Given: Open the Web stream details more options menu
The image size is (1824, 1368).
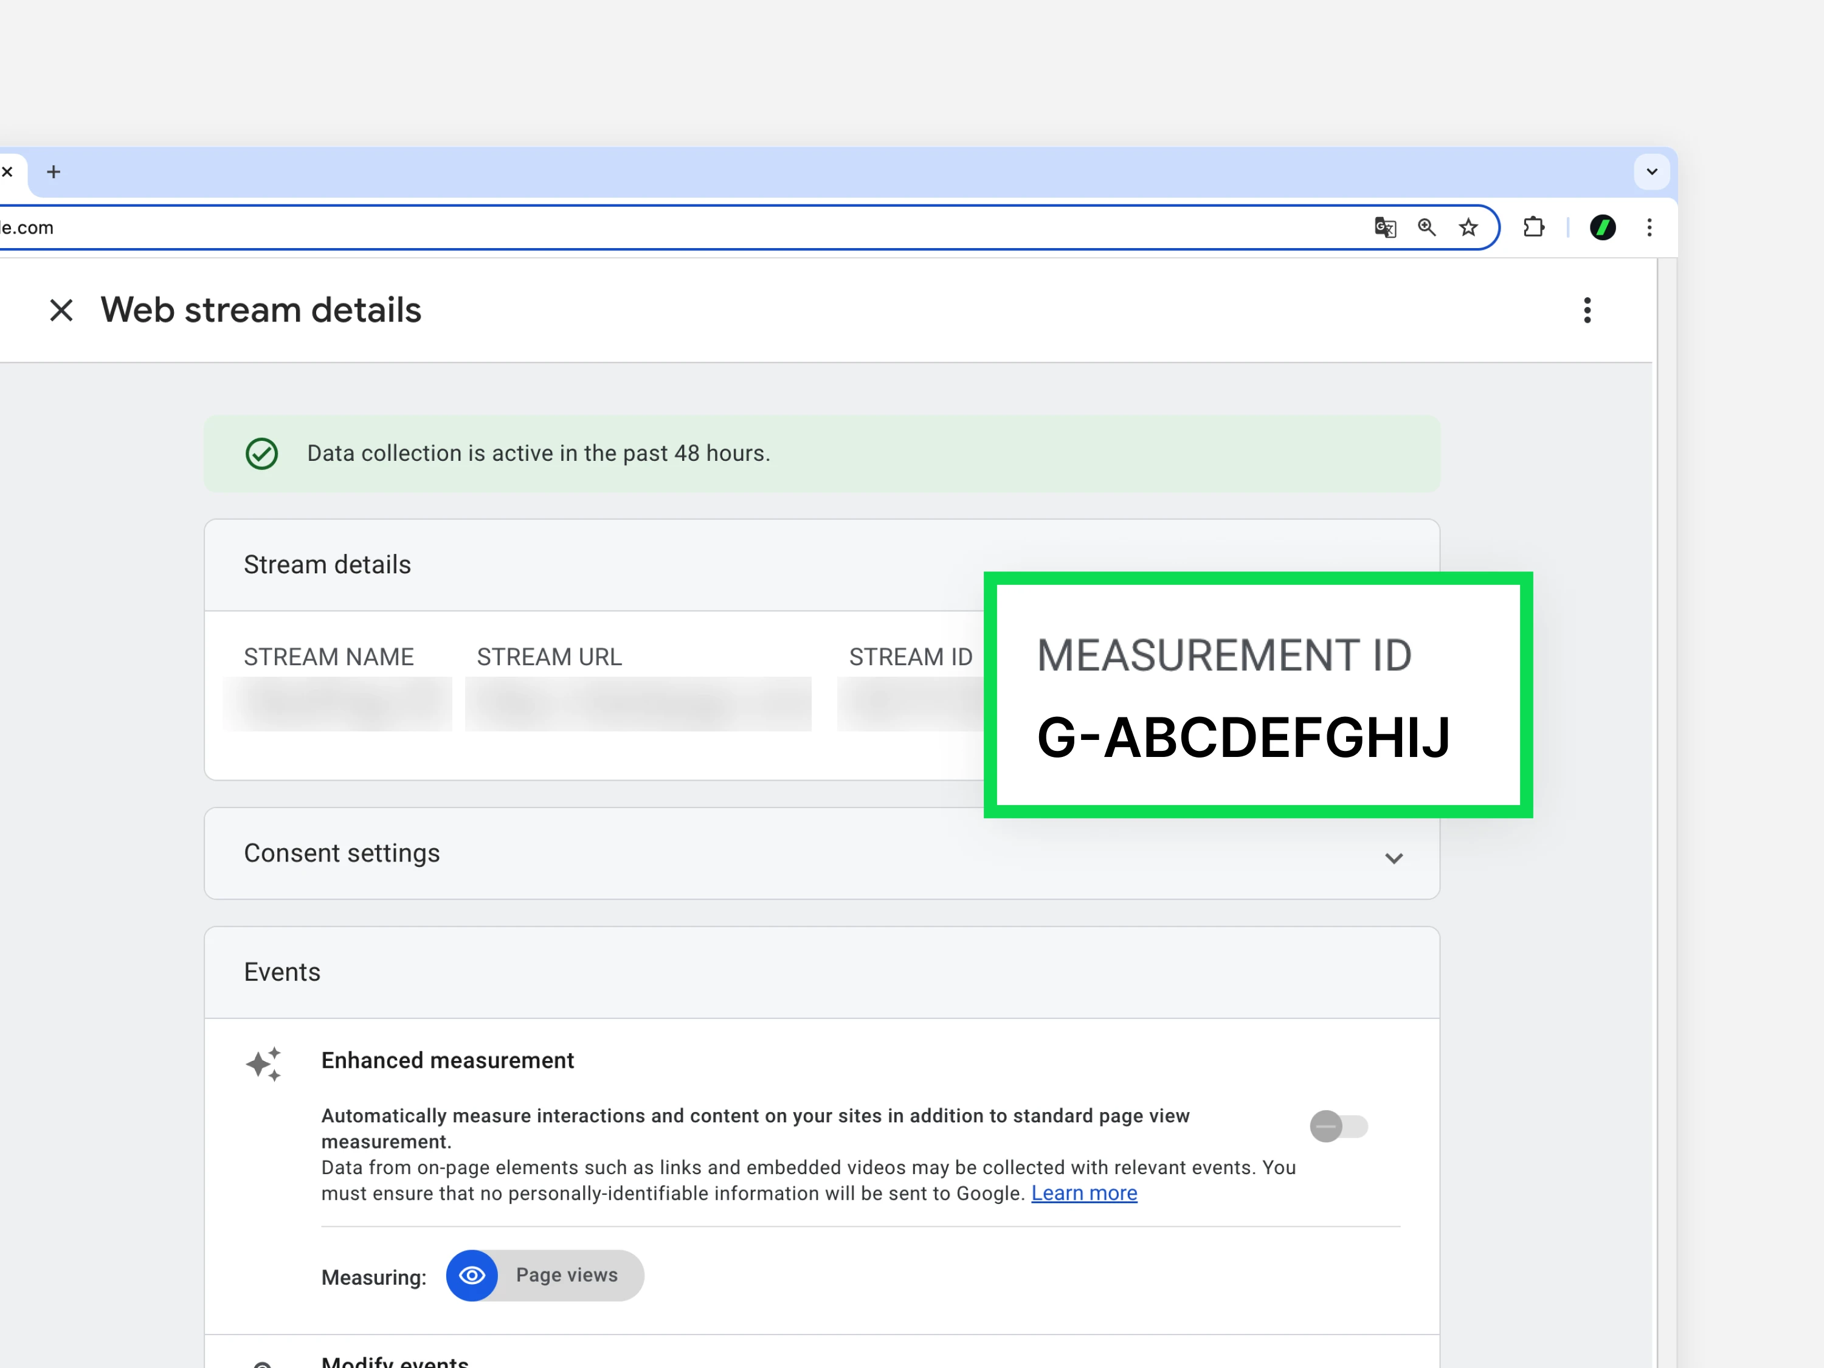Looking at the screenshot, I should pos(1586,310).
